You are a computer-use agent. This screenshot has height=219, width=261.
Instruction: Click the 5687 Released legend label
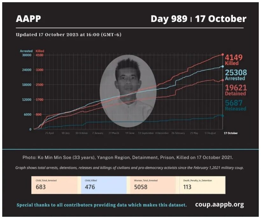click(x=236, y=105)
